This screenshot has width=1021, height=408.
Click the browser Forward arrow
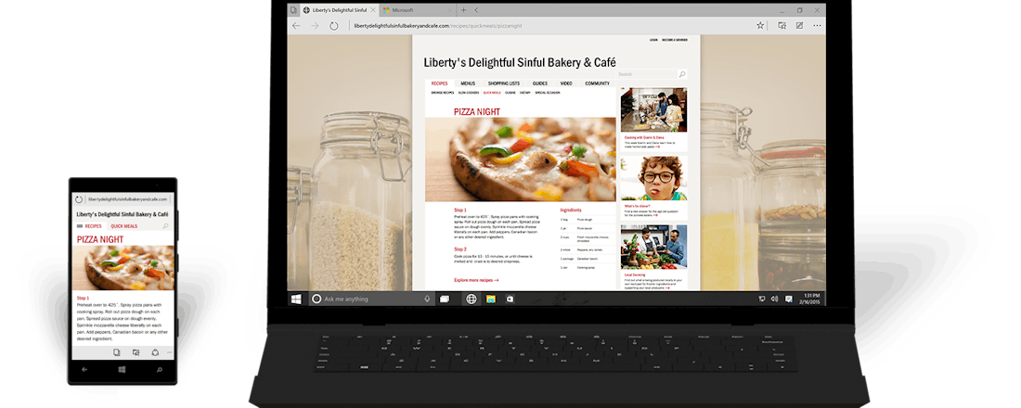point(316,25)
